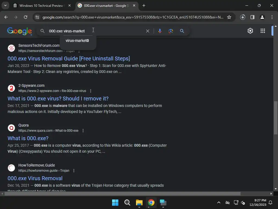Show hidden system tray icons
278x209 pixels.
(x=219, y=202)
